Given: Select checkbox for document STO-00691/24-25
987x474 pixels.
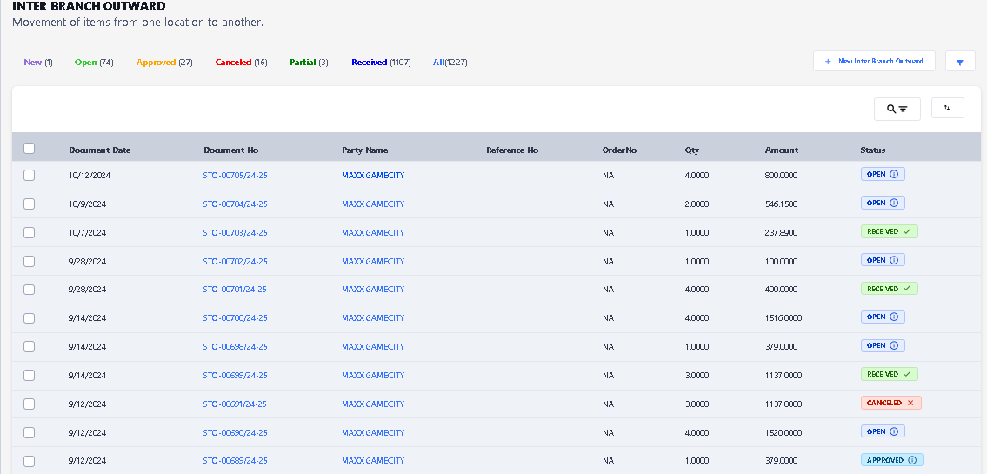Looking at the screenshot, I should coord(29,404).
